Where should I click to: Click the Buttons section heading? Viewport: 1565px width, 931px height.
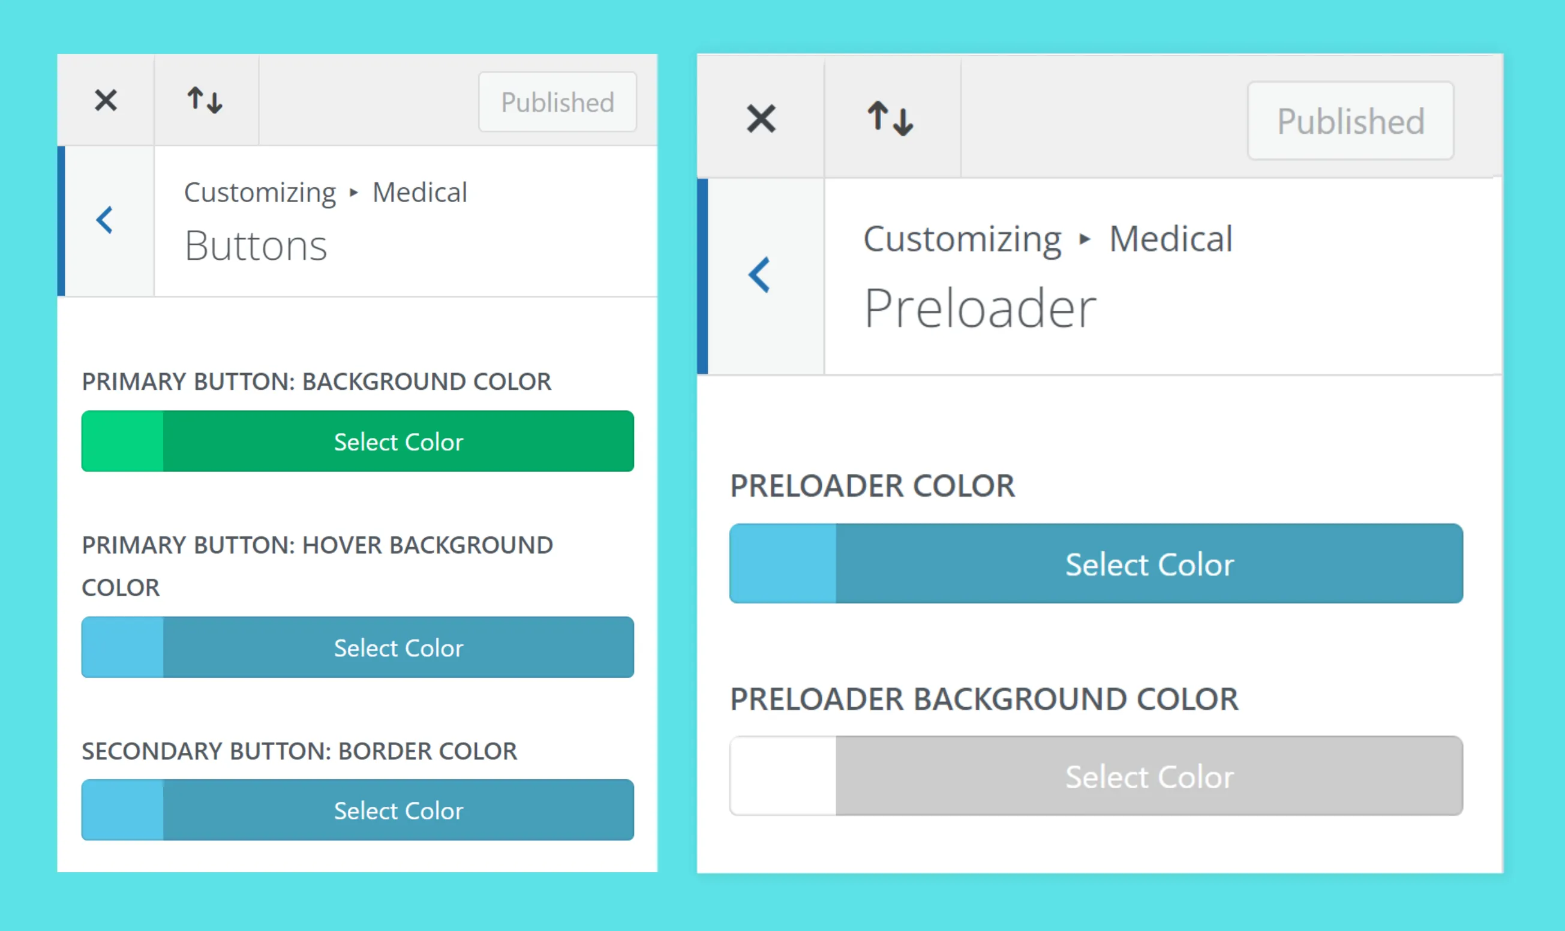(256, 246)
